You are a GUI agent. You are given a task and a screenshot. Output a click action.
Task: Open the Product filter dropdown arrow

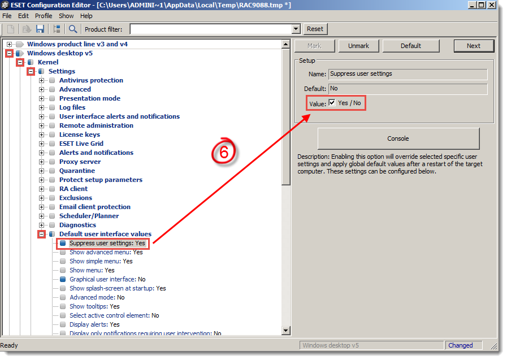click(x=296, y=29)
